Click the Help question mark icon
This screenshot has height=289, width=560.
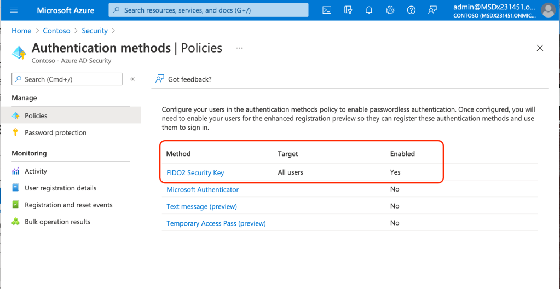click(x=411, y=10)
